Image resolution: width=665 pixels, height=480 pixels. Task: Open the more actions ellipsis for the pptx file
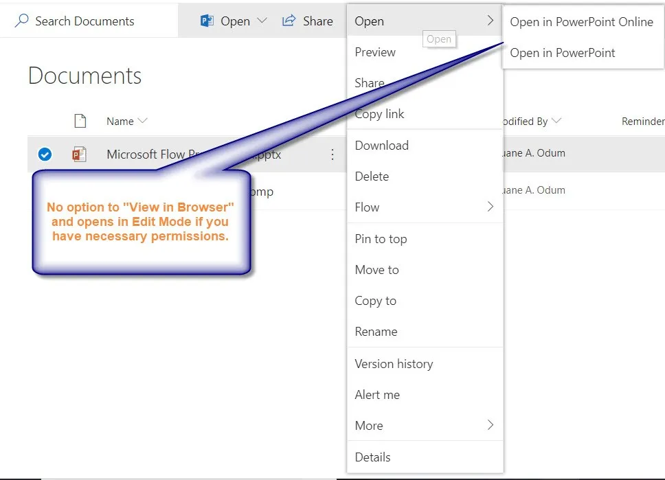click(332, 155)
